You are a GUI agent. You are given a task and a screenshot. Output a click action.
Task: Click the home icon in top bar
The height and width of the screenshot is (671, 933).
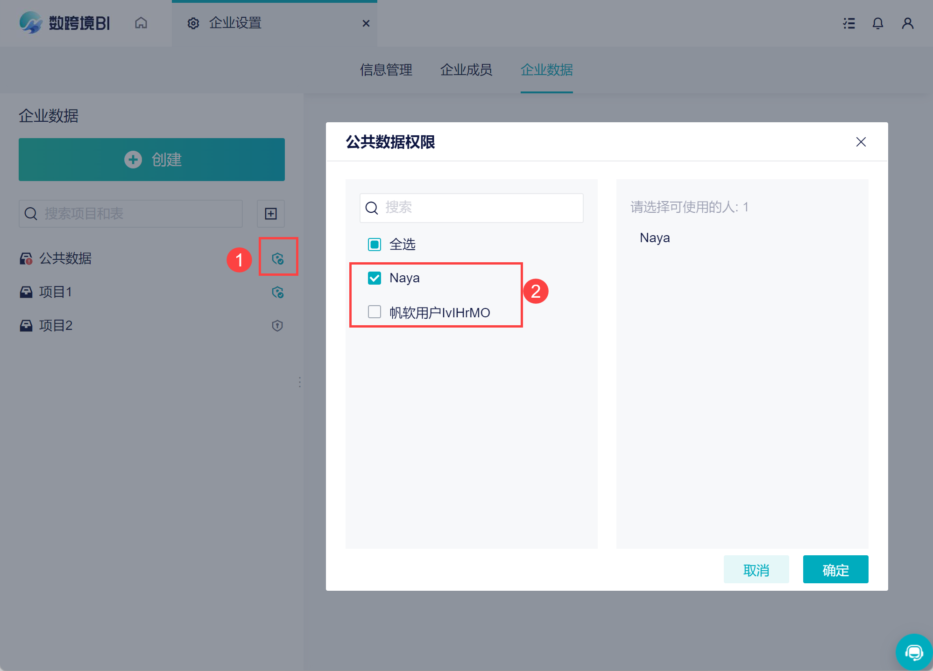click(x=141, y=23)
